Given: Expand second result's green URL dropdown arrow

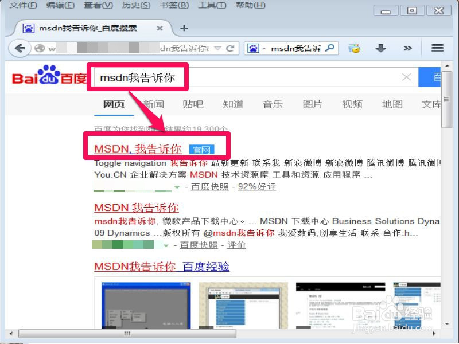Looking at the screenshot, I should click(x=166, y=245).
